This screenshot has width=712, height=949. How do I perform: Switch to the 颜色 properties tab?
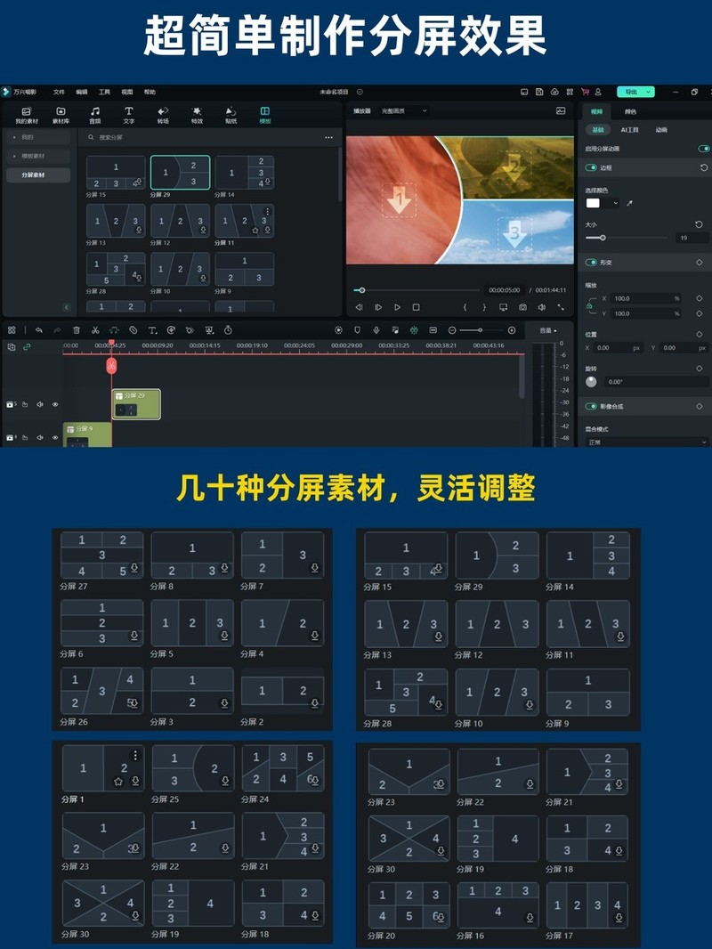point(630,111)
